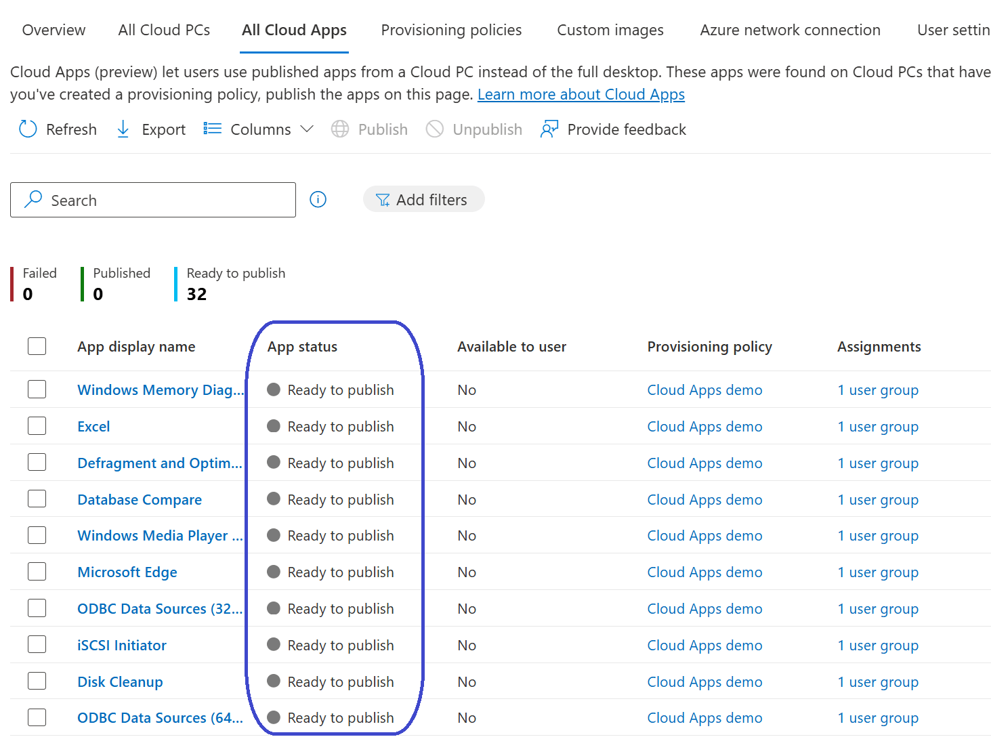Viewport: 991px width, 737px height.
Task: Click the magnifier icon in the Search field
Action: click(x=33, y=199)
